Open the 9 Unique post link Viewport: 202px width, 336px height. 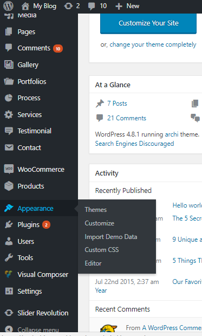(187, 239)
